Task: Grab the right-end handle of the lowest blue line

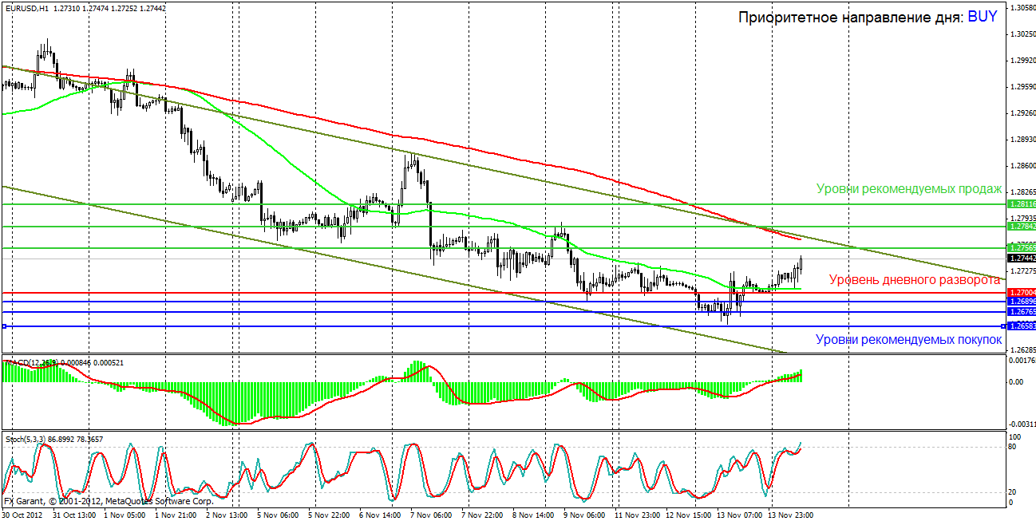Action: 1003,326
